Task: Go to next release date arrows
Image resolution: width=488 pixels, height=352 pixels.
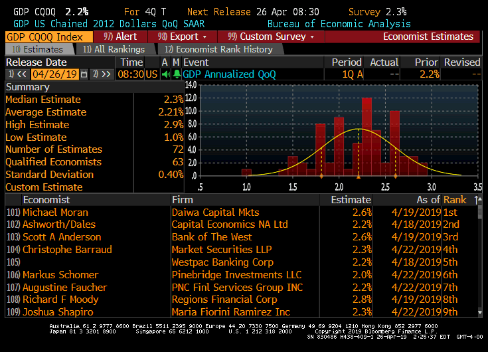Action: pos(102,74)
